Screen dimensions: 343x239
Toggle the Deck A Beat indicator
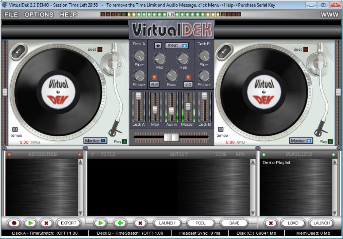click(100, 49)
